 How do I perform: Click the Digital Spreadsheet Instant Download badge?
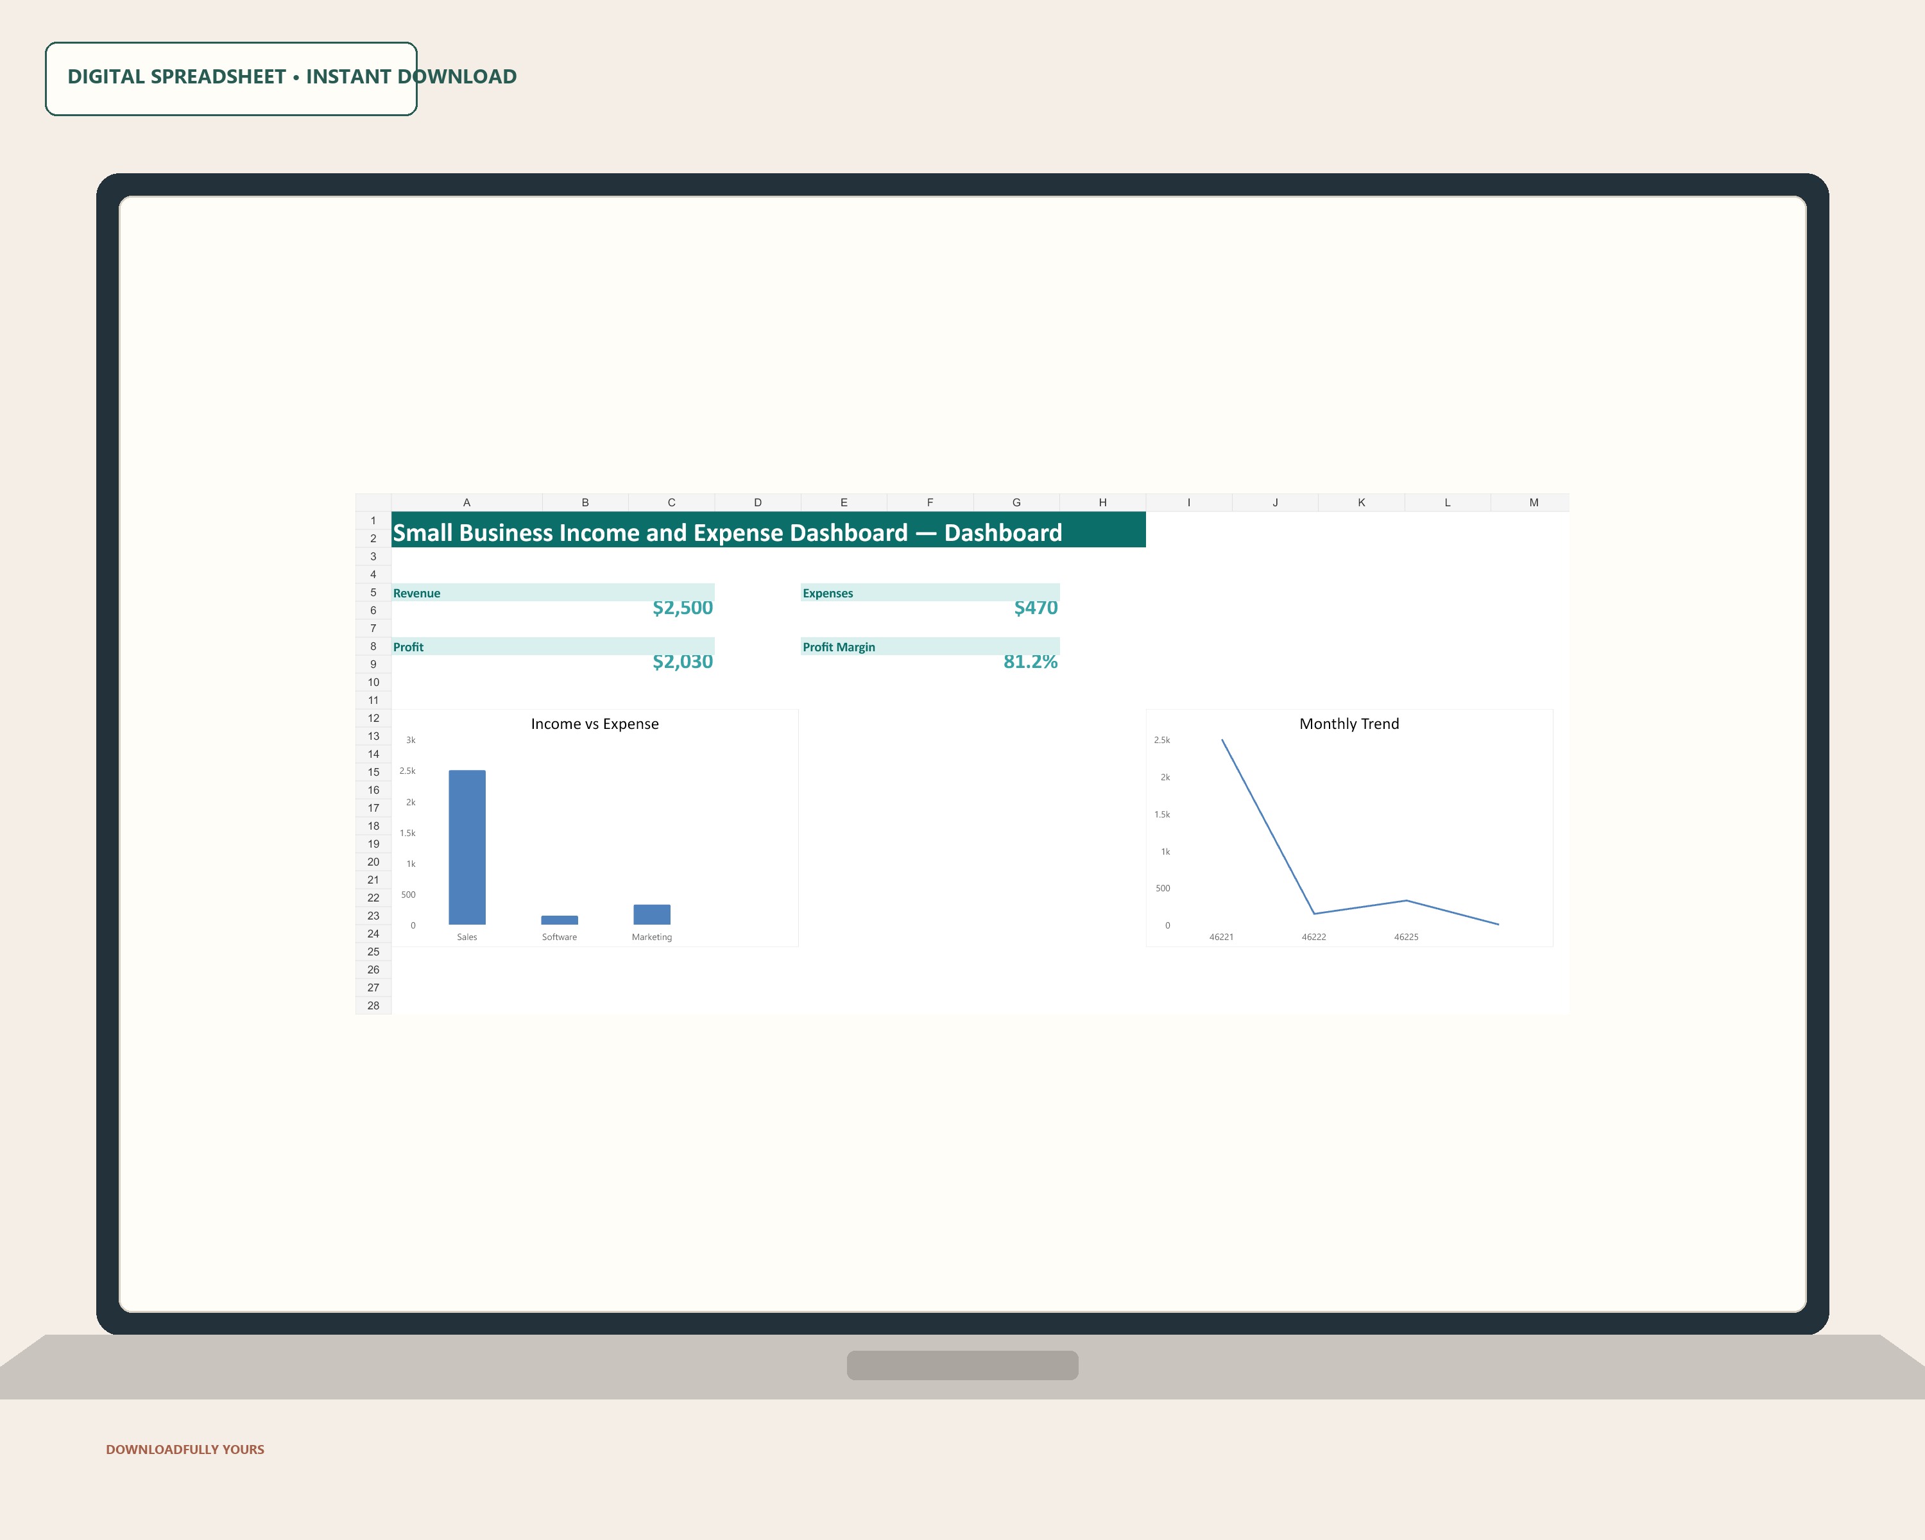pos(231,78)
